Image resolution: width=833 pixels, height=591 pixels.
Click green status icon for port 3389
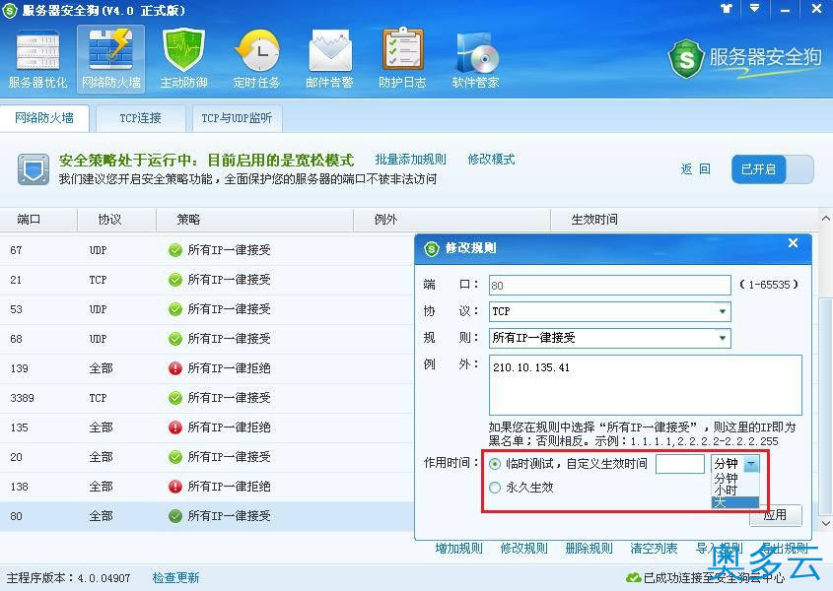tap(175, 398)
